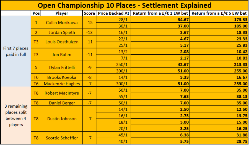Select the Price Backed At header
The image size is (249, 145).
coord(113,13)
